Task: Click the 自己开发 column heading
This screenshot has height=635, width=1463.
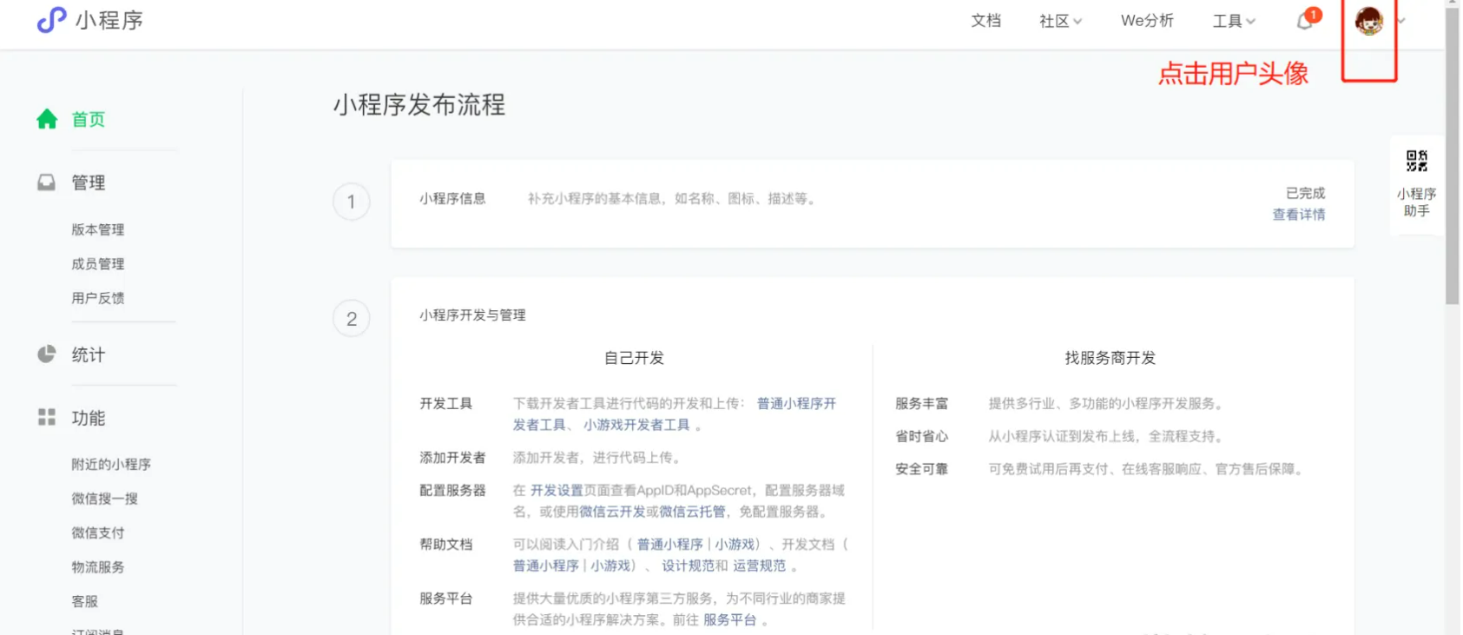Action: pyautogui.click(x=634, y=358)
